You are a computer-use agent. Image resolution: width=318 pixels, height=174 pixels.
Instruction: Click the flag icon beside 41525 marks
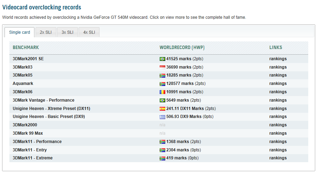point(162,59)
